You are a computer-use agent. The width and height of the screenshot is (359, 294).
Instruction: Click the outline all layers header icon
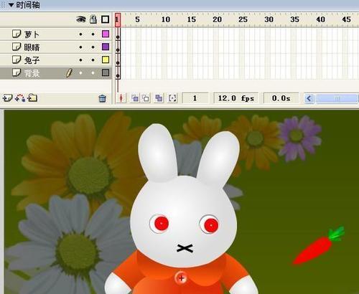pyautogui.click(x=105, y=19)
